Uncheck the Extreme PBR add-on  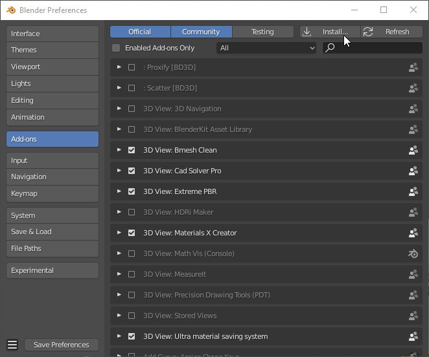(x=132, y=191)
